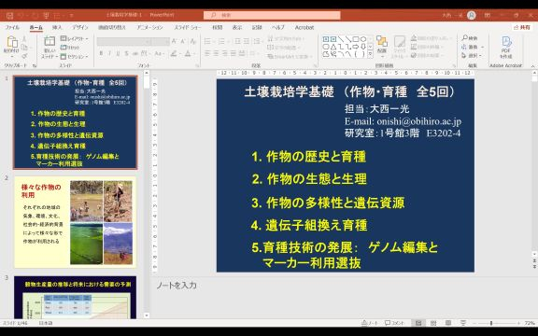Open the File tab
538x336 pixels.
point(12,27)
